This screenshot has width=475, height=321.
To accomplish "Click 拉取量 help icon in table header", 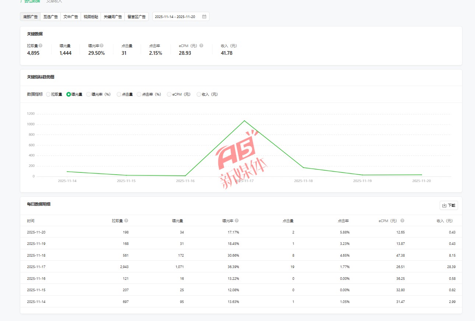I will tap(126, 221).
